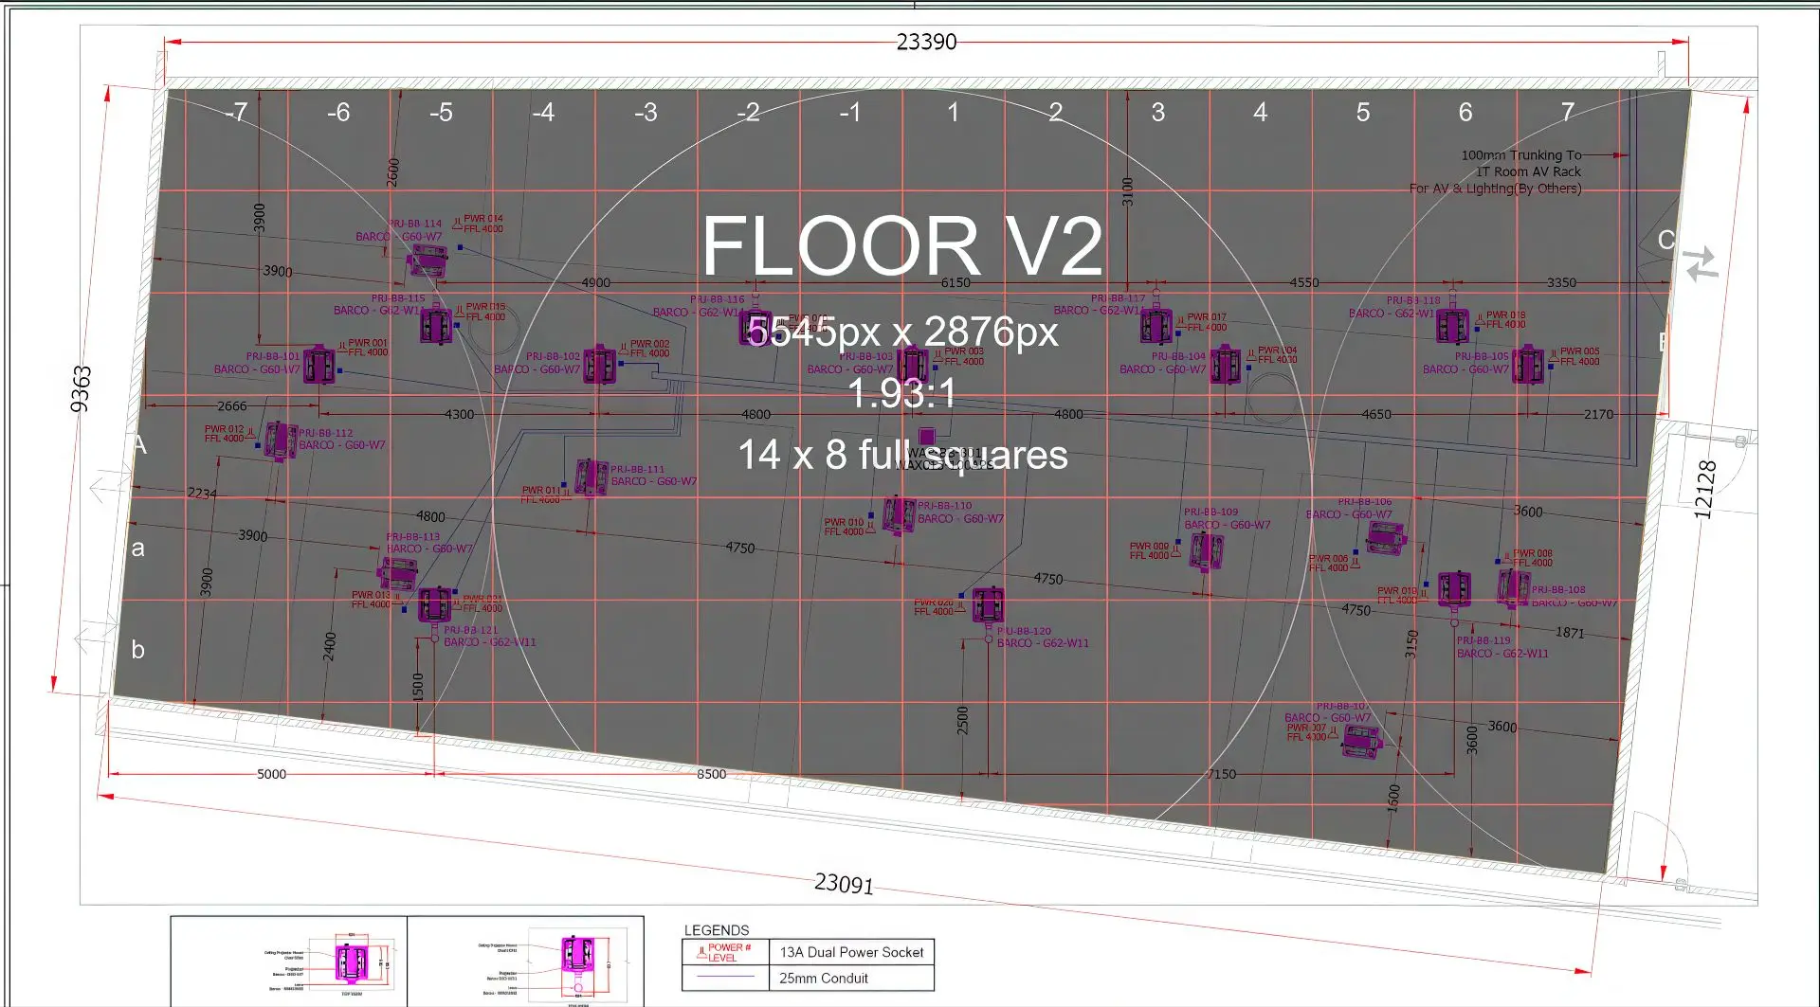Click the projector symbol labeled PRJ-BB-114
This screenshot has height=1007, width=1820.
(427, 261)
